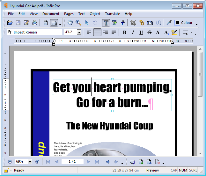Toggle Bold formatting
Viewport: 206px width, 176px height.
(124, 32)
